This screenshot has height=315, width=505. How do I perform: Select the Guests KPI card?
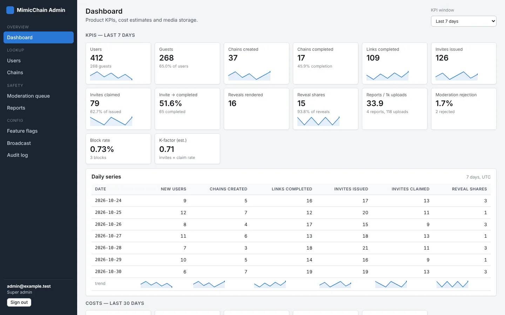187,63
